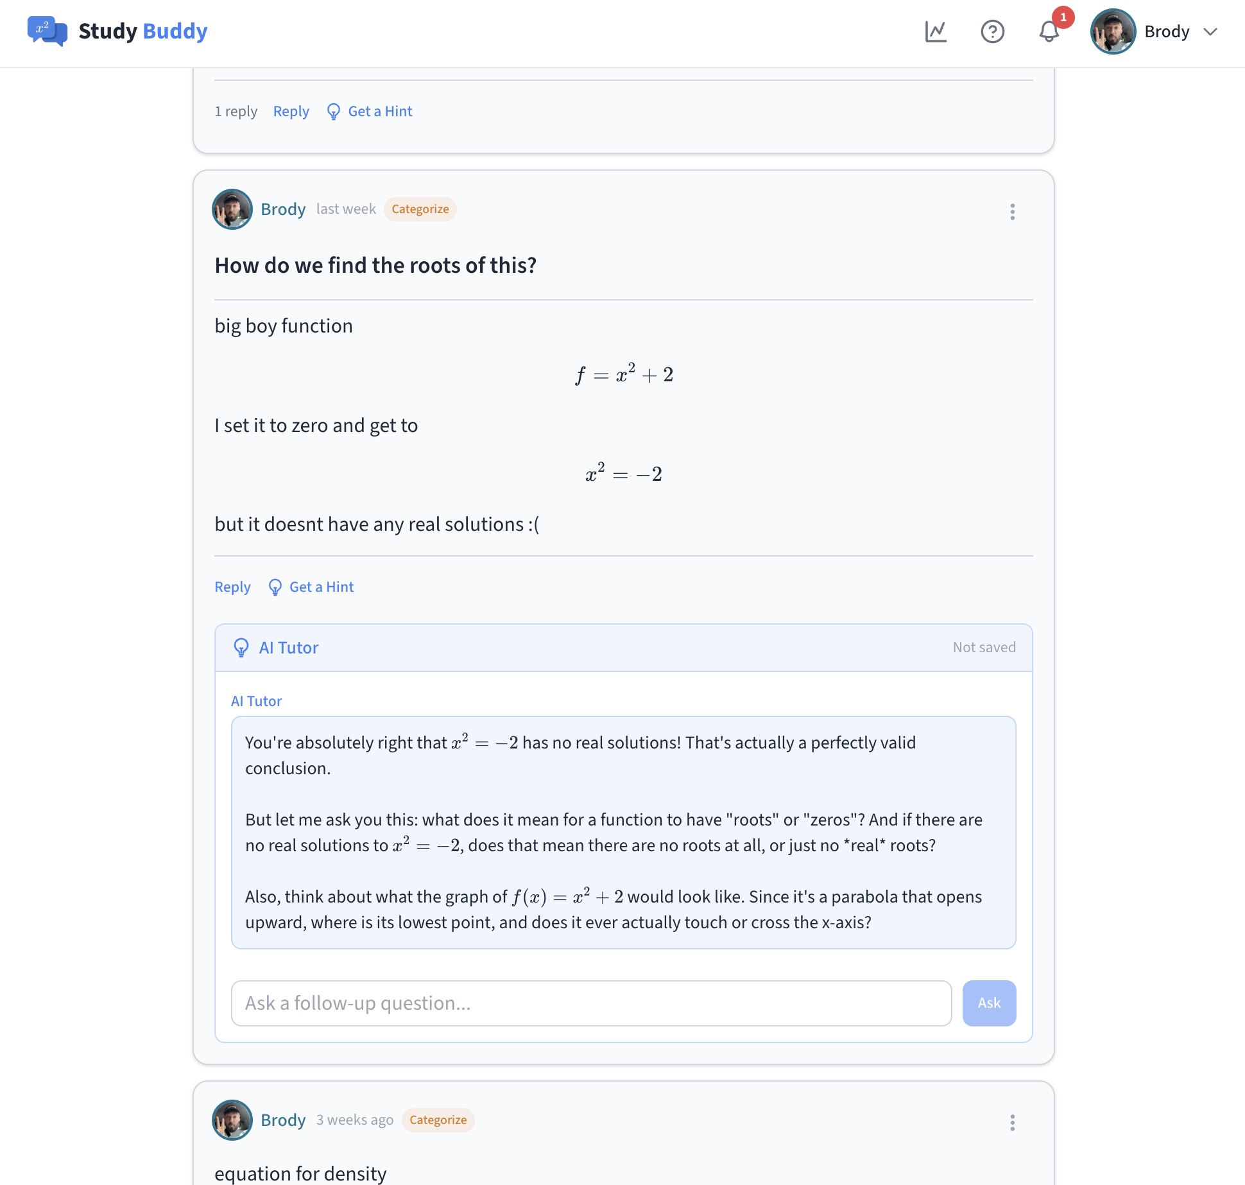Select the AI Tutor panel header label
1245x1185 pixels.
click(x=288, y=647)
